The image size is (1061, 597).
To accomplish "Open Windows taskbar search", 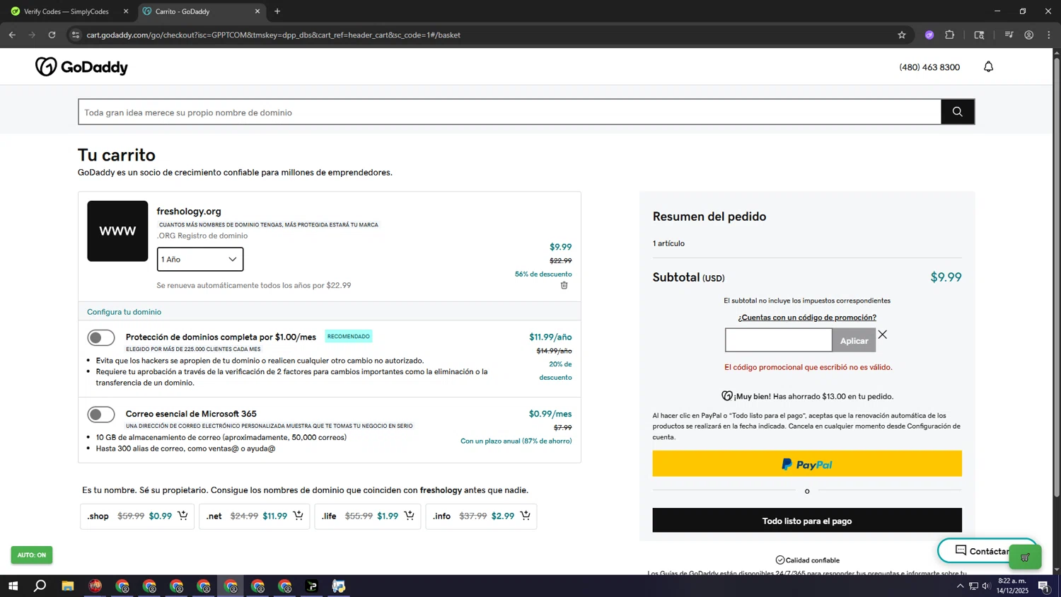I will pyautogui.click(x=40, y=586).
